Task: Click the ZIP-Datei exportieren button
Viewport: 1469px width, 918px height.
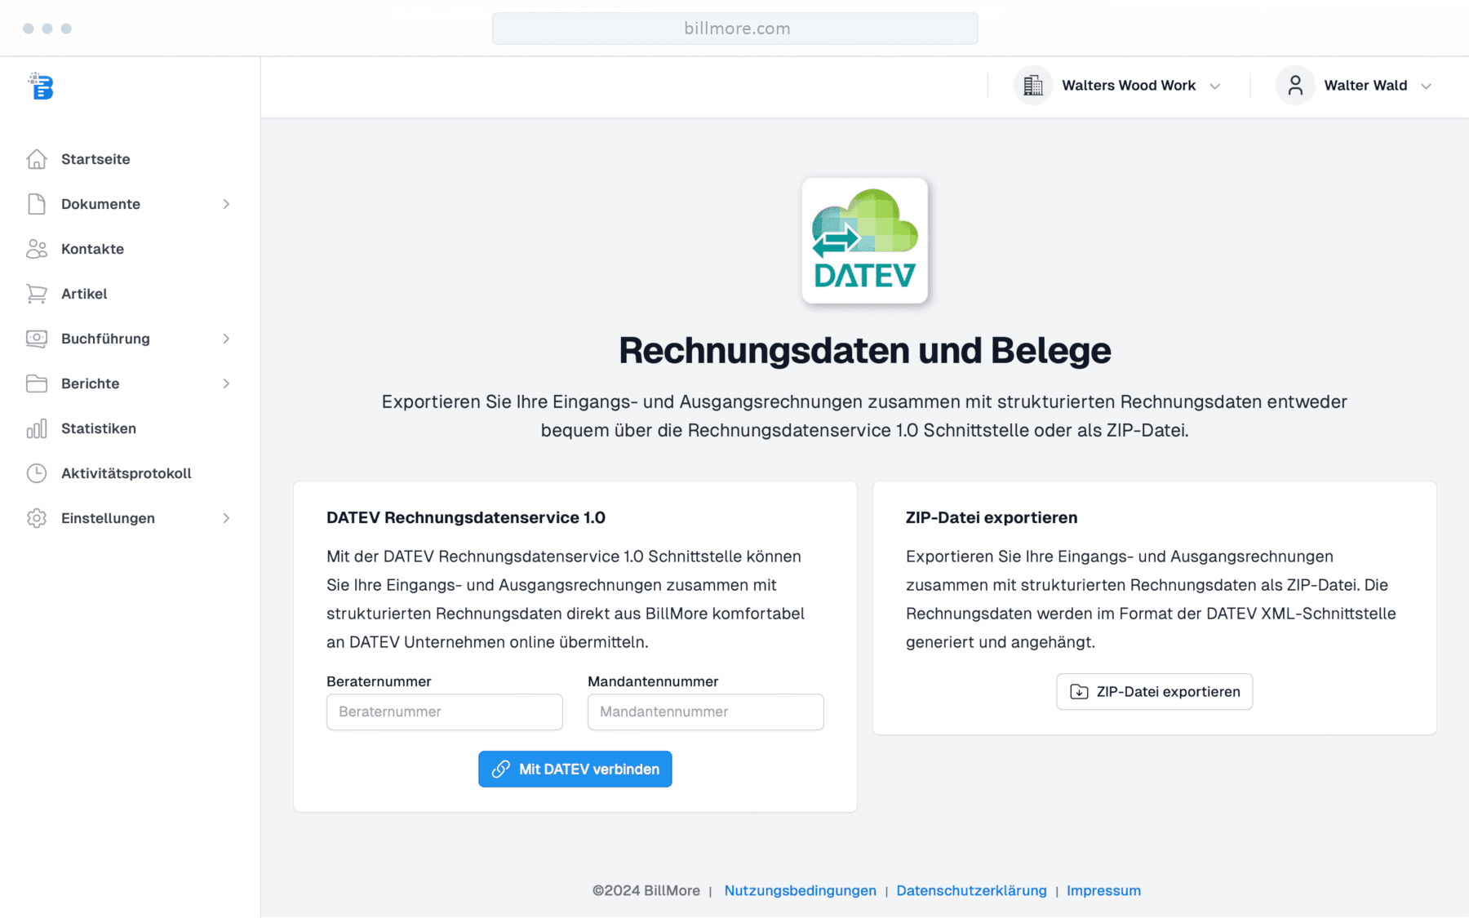Action: pos(1154,692)
